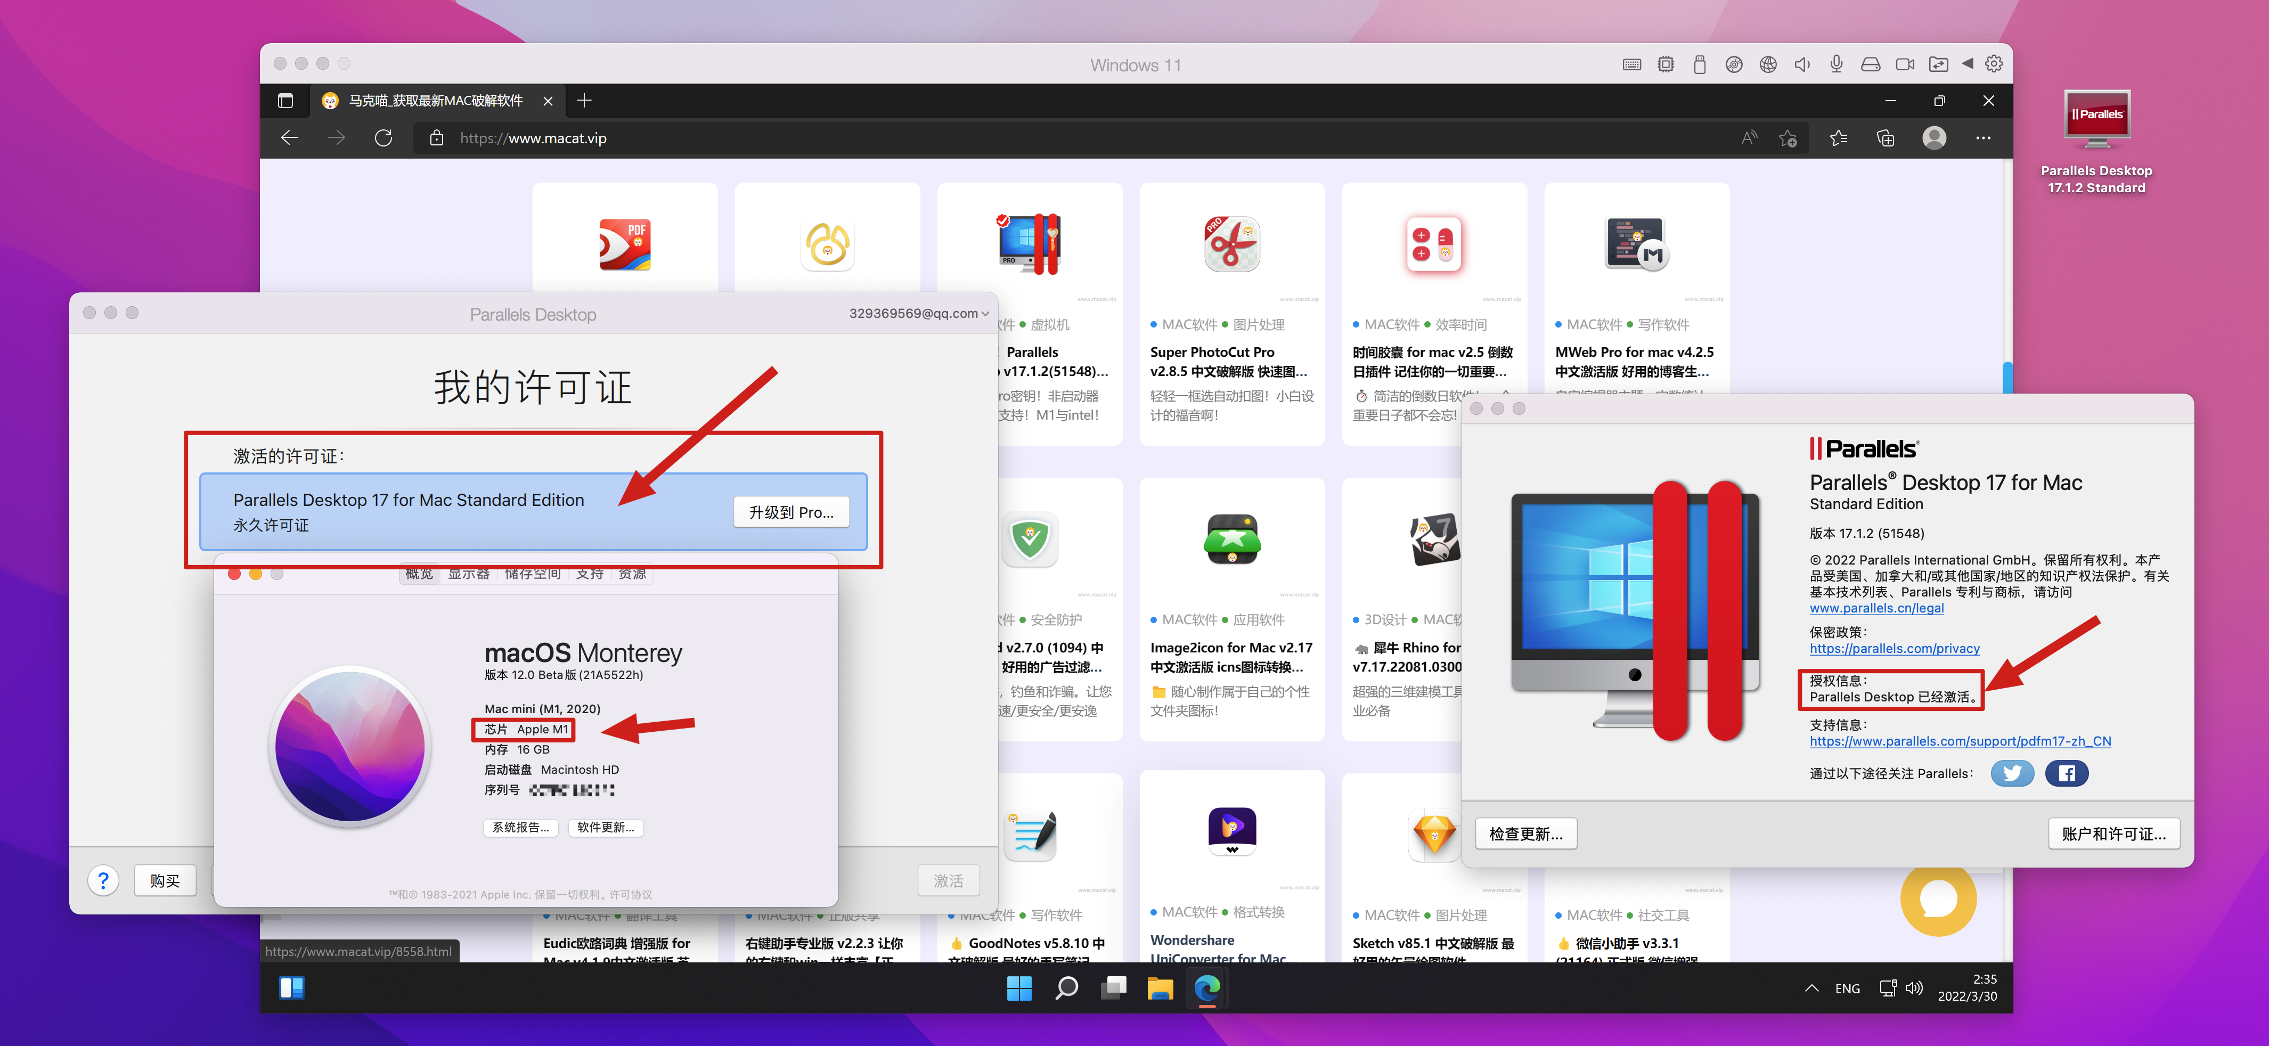2269x1046 pixels.
Task: Click the 购买 button
Action: [x=165, y=880]
